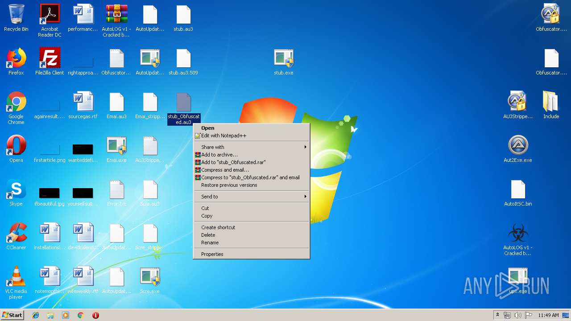
Task: Select Aut2Exe.exe icon
Action: pyautogui.click(x=518, y=149)
